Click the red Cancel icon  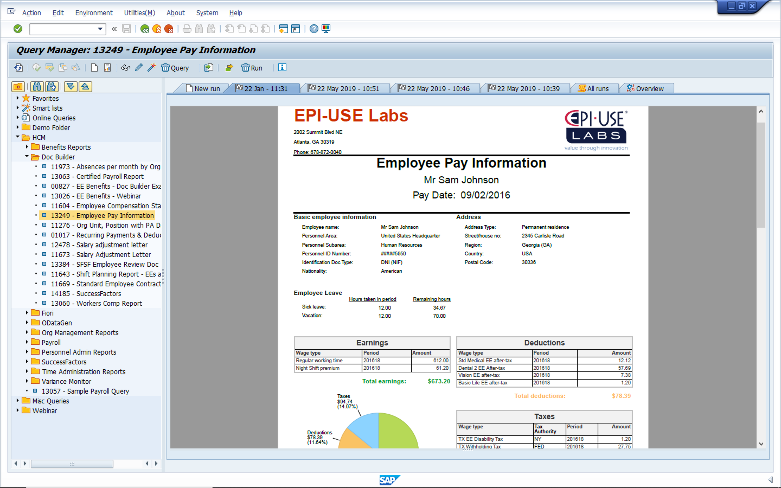(169, 29)
